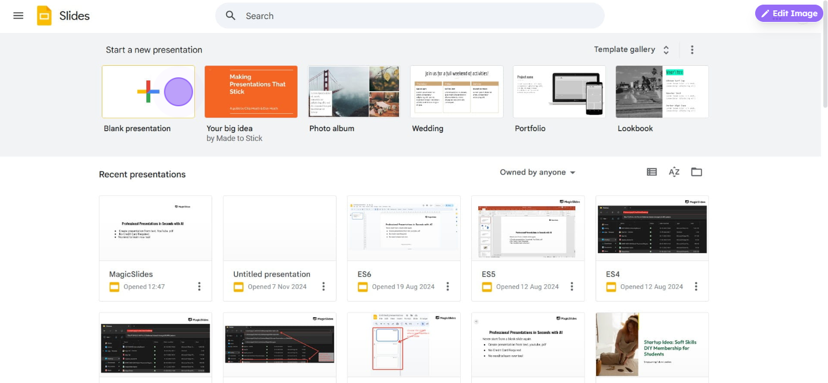Click the Wedding label

(x=428, y=128)
